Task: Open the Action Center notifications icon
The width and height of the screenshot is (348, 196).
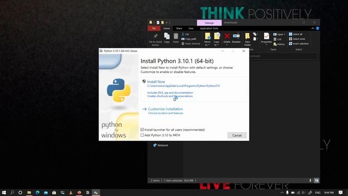Action: [340, 192]
